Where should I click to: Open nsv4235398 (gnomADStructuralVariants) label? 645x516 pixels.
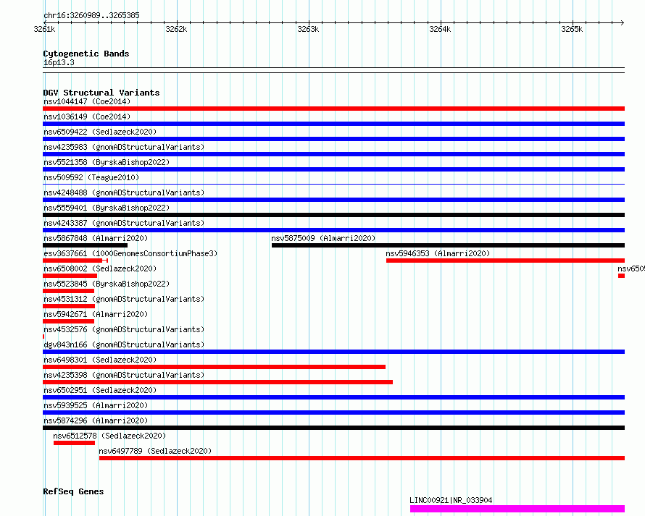click(x=124, y=375)
